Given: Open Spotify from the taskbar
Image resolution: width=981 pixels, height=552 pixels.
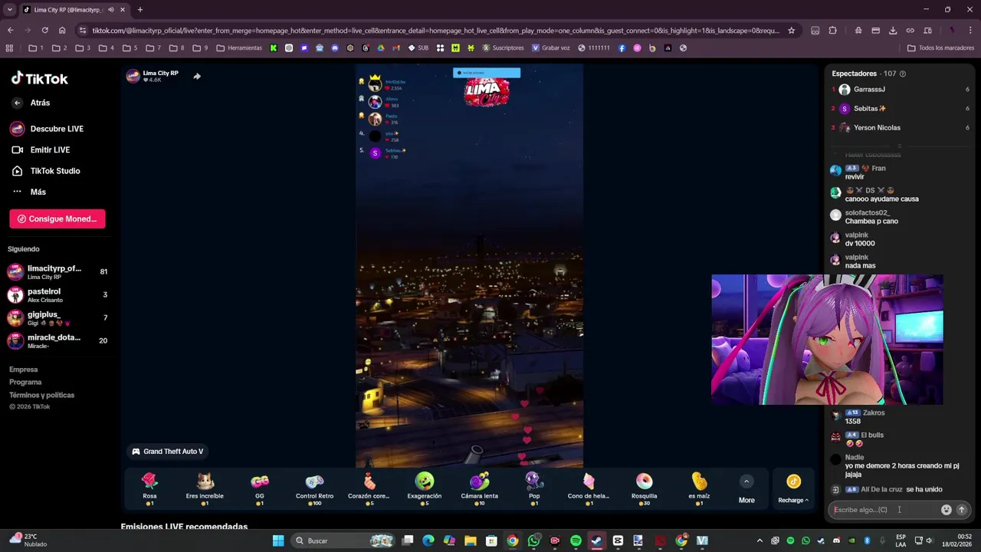Looking at the screenshot, I should (576, 540).
